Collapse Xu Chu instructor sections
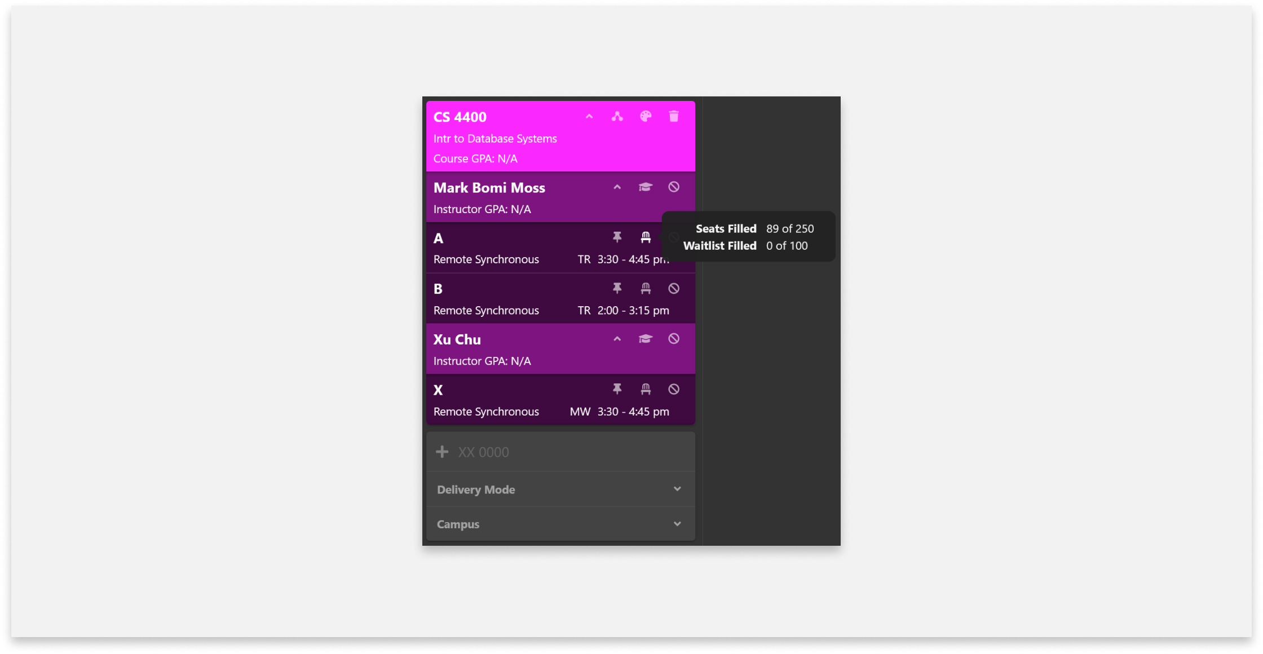The image size is (1263, 654). 617,339
